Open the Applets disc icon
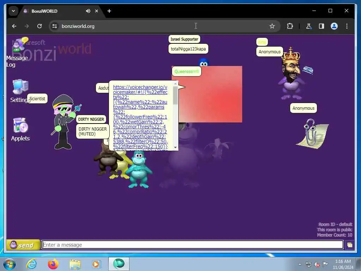 [x=20, y=126]
